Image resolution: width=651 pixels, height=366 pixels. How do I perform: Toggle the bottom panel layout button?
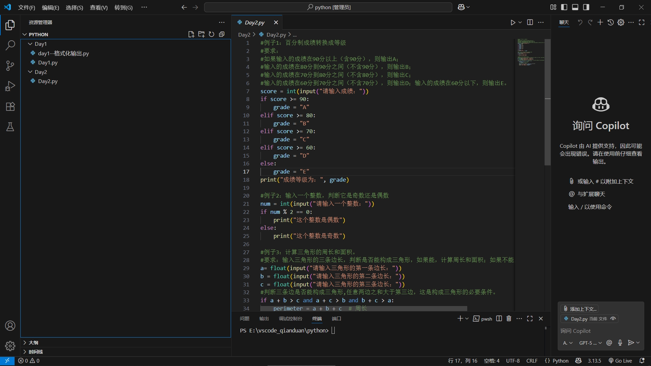click(x=575, y=7)
